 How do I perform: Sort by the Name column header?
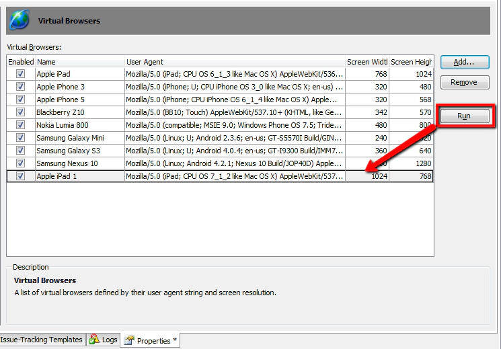79,62
